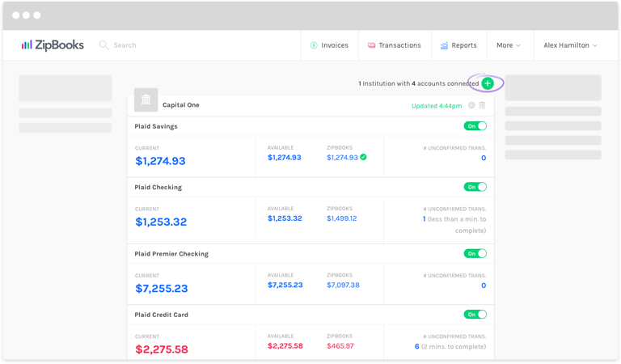Open 6 unconfirmed transactions for Plaid Credit Card
Image resolution: width=621 pixels, height=364 pixels.
click(416, 346)
